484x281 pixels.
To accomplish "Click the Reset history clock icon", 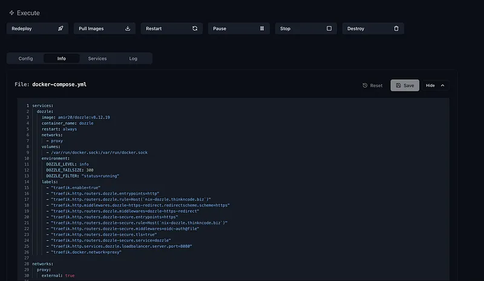I will [x=365, y=85].
